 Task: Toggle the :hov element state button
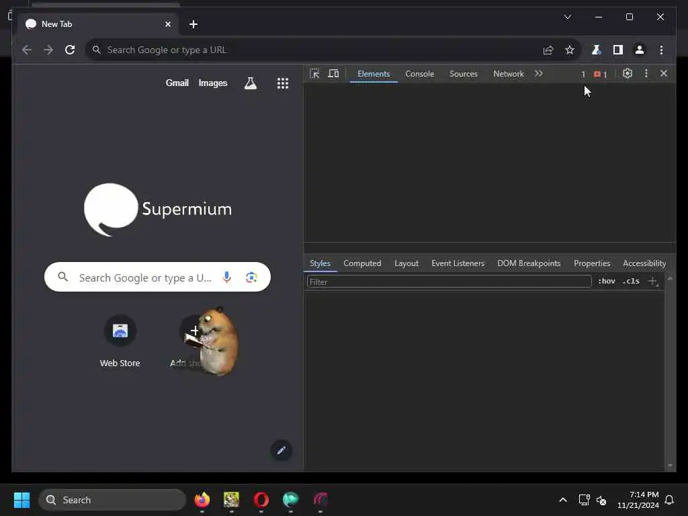[x=607, y=282]
